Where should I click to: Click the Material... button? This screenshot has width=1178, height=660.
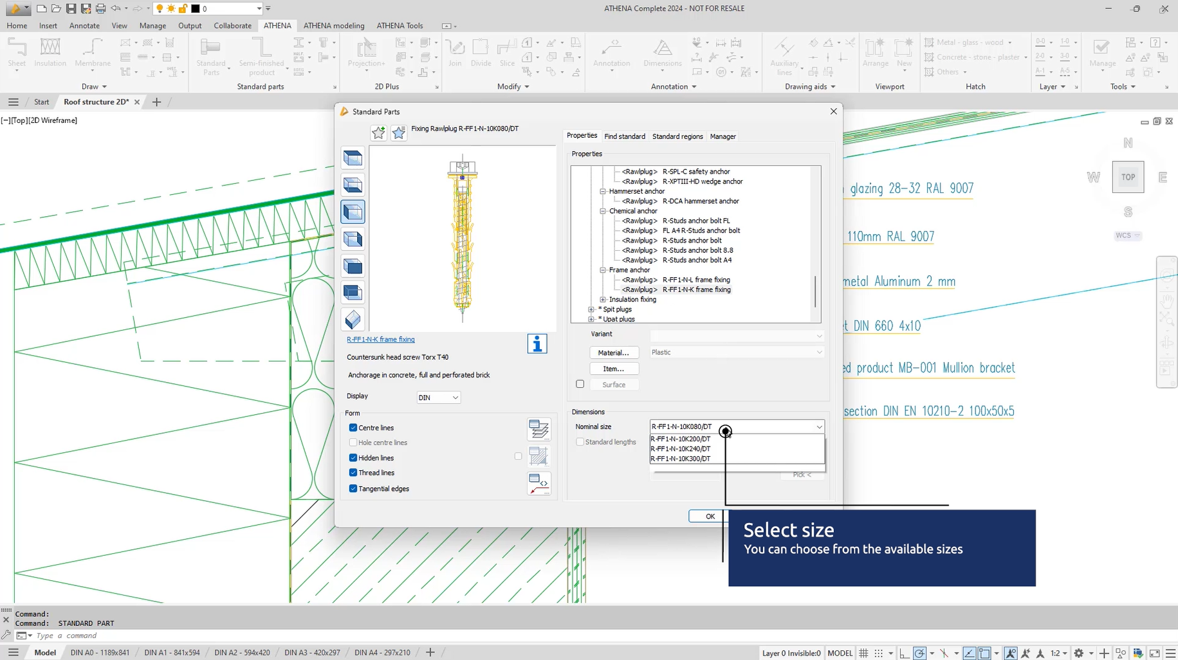coord(614,353)
